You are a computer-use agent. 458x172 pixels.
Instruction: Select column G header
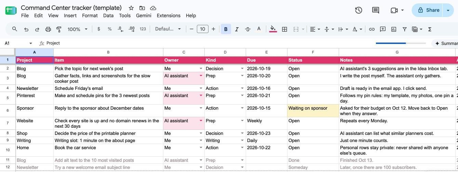[397, 52]
